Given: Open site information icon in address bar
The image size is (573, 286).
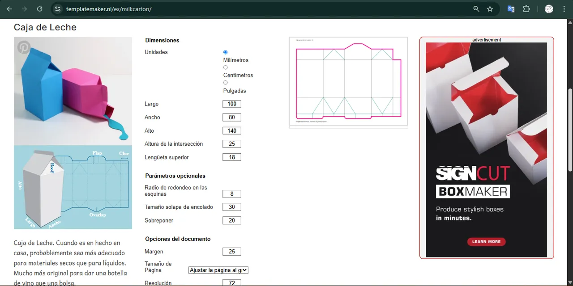Looking at the screenshot, I should coord(57,9).
